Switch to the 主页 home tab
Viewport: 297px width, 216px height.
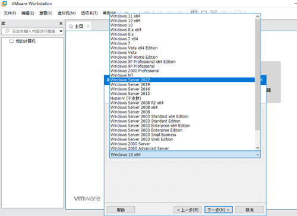coord(79,26)
